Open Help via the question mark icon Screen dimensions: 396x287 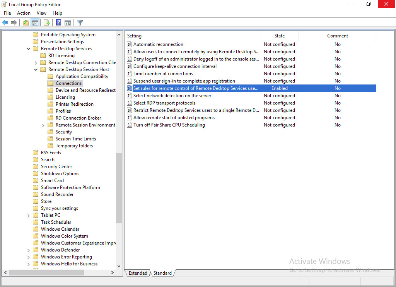pos(58,23)
